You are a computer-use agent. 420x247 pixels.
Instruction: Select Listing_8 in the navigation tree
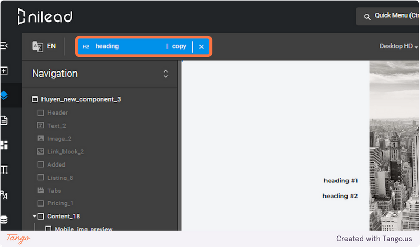click(60, 178)
